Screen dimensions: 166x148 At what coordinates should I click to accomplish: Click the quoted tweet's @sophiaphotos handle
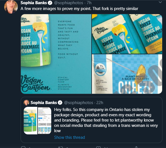(x=79, y=103)
